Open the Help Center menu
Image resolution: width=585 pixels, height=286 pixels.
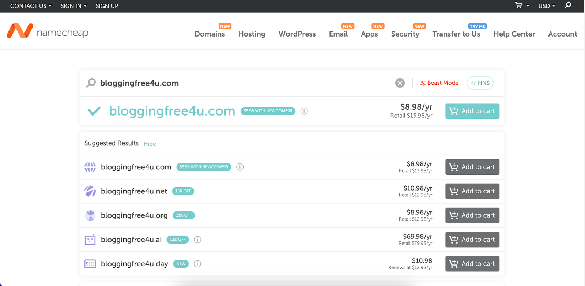pyautogui.click(x=514, y=34)
